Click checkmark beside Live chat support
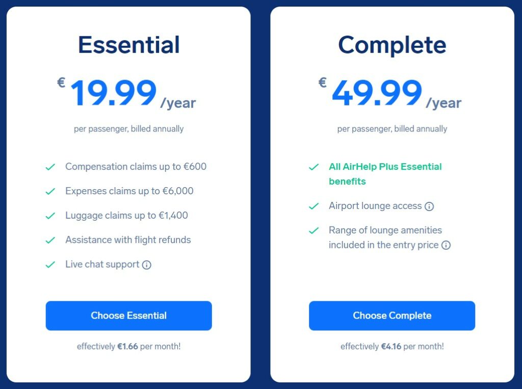Screen dimensions: 522x389 50,265
